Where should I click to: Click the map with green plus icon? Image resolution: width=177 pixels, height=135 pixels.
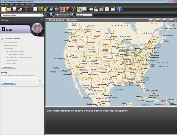point(113,9)
